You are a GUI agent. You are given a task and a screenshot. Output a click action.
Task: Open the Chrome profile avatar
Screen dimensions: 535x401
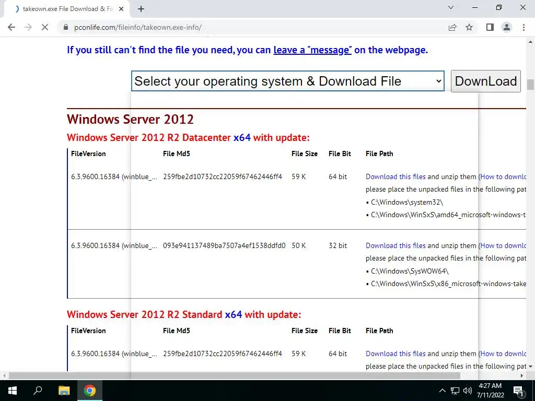507,27
